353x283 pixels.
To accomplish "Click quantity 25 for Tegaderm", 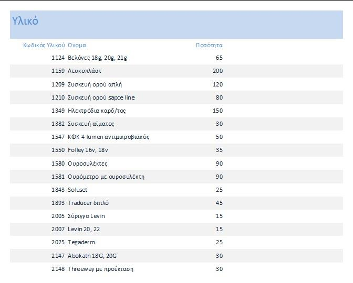I will tap(219, 242).
